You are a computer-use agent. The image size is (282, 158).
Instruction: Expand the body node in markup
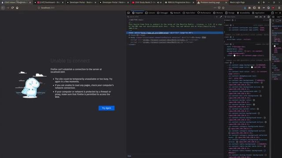point(129,38)
